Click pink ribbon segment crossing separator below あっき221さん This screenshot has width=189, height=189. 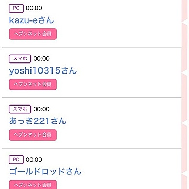click(x=185, y=148)
